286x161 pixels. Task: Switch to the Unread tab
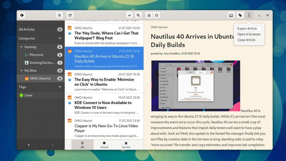click(x=104, y=145)
